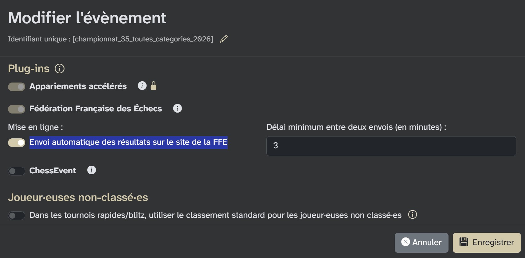Click the X icon inside the Annuler button
This screenshot has height=258, width=525.
point(406,242)
